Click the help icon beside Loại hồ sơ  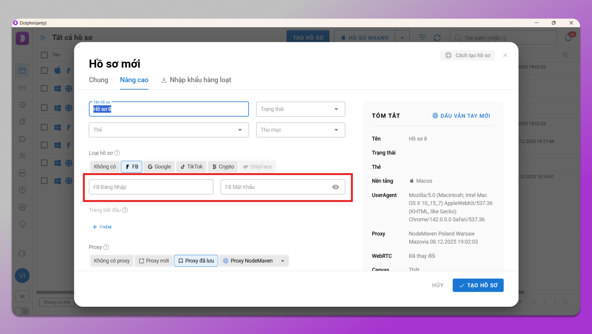coord(117,153)
